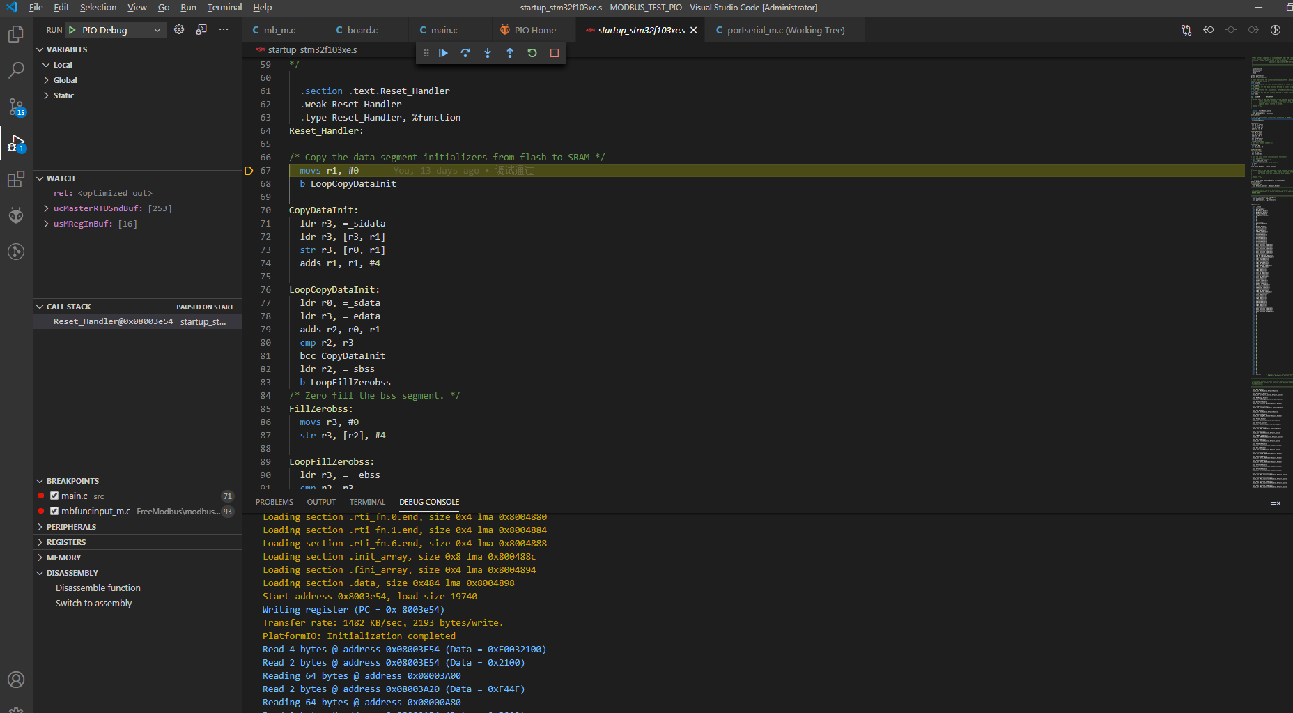Expand the PERIPHERALS section

tap(137, 527)
